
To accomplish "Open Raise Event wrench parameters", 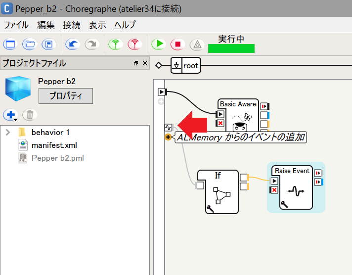I will click(x=284, y=204).
